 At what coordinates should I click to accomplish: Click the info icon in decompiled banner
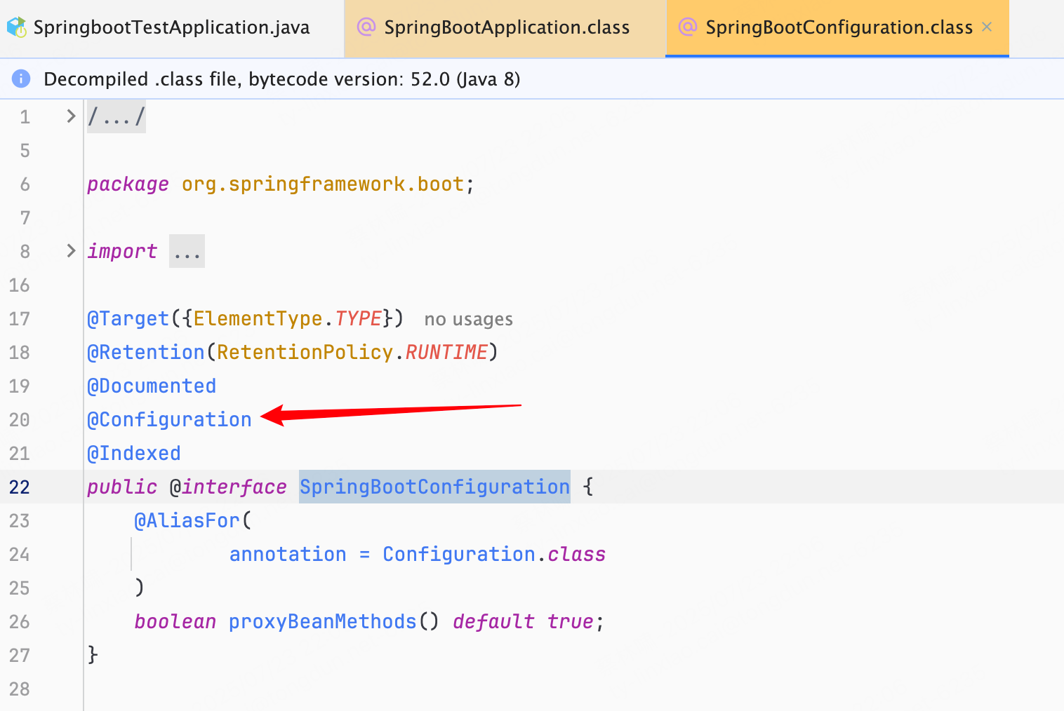(x=21, y=79)
